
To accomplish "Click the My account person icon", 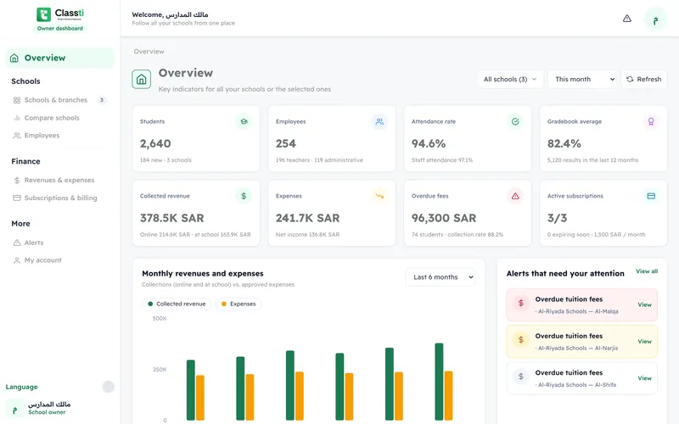I will coord(17,260).
